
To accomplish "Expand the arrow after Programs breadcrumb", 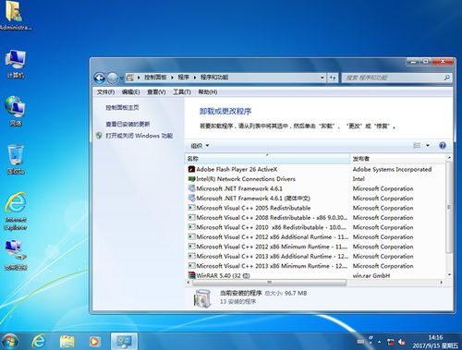I will pos(195,78).
